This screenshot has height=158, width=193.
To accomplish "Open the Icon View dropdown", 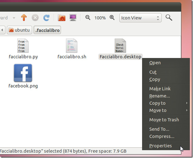I will point(140,18).
